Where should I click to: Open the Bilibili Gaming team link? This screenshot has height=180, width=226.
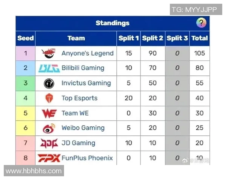click(83, 68)
